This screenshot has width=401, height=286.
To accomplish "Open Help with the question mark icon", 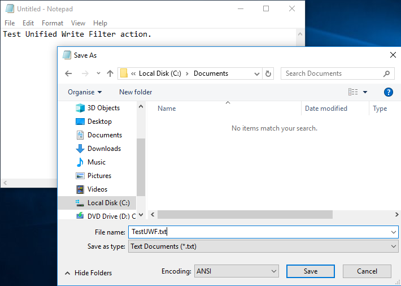I will pyautogui.click(x=388, y=92).
